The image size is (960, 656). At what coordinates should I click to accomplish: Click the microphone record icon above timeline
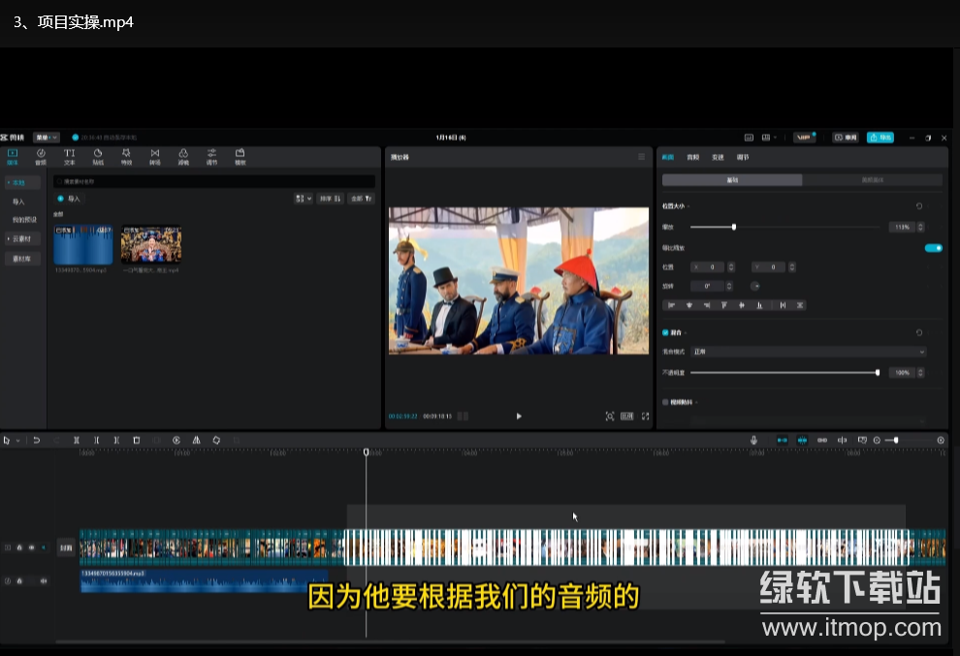coord(753,440)
